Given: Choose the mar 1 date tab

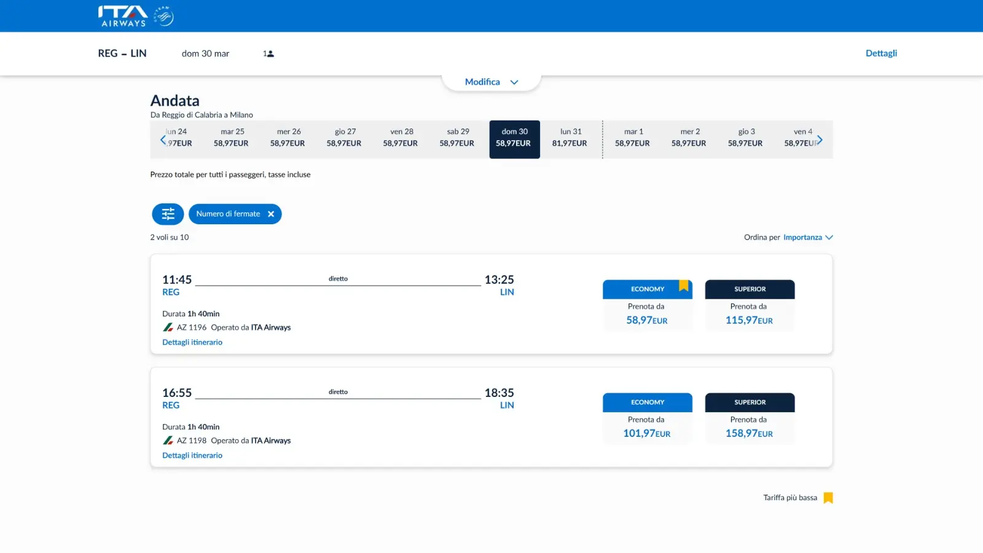Looking at the screenshot, I should (x=632, y=138).
